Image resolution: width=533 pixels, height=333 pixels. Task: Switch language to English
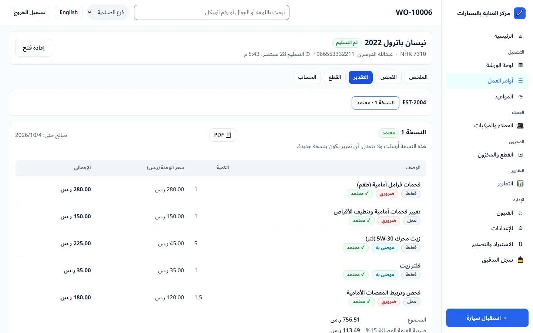point(68,12)
